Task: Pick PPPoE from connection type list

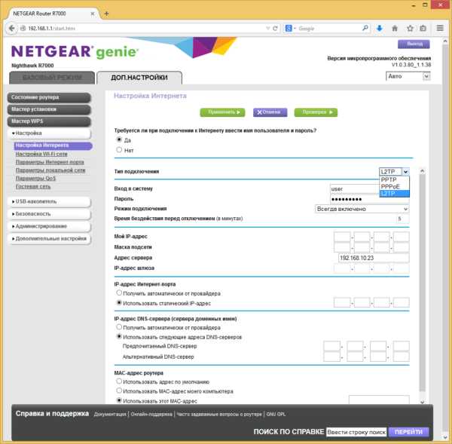Action: [x=394, y=186]
